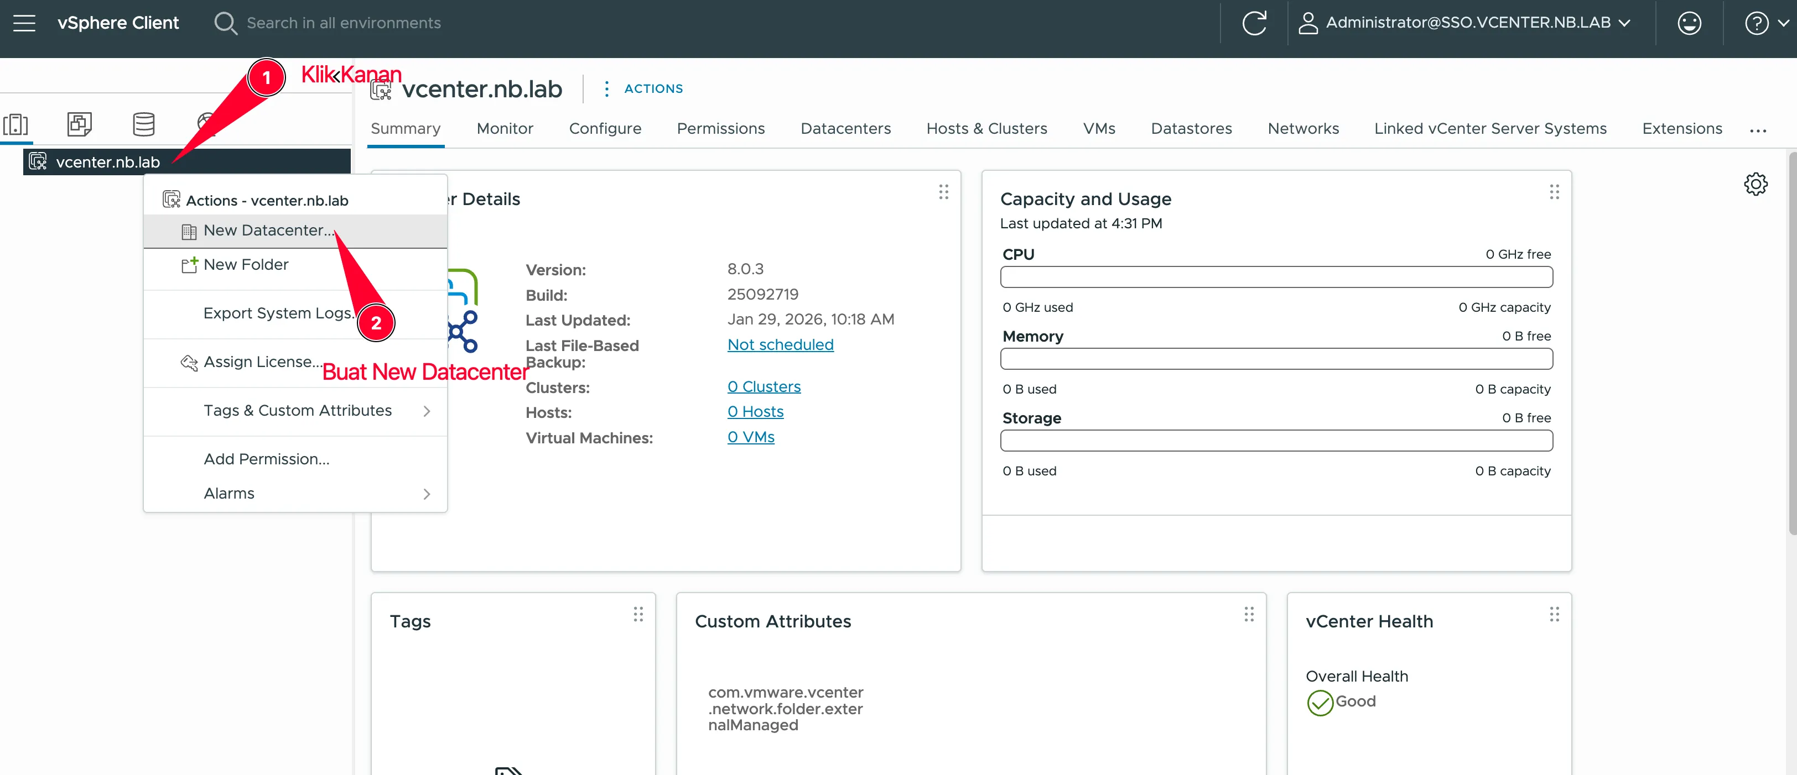The image size is (1797, 775).
Task: Choose Add Permission... menu entry
Action: (295, 459)
